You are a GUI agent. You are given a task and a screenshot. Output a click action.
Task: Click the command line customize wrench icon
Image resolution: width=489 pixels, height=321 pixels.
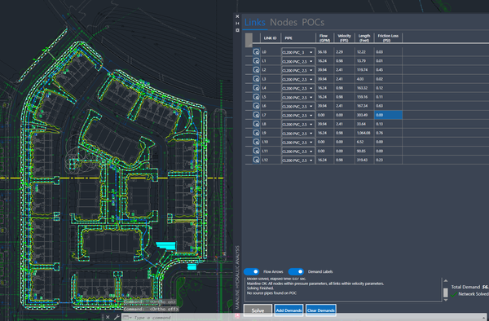(117, 317)
